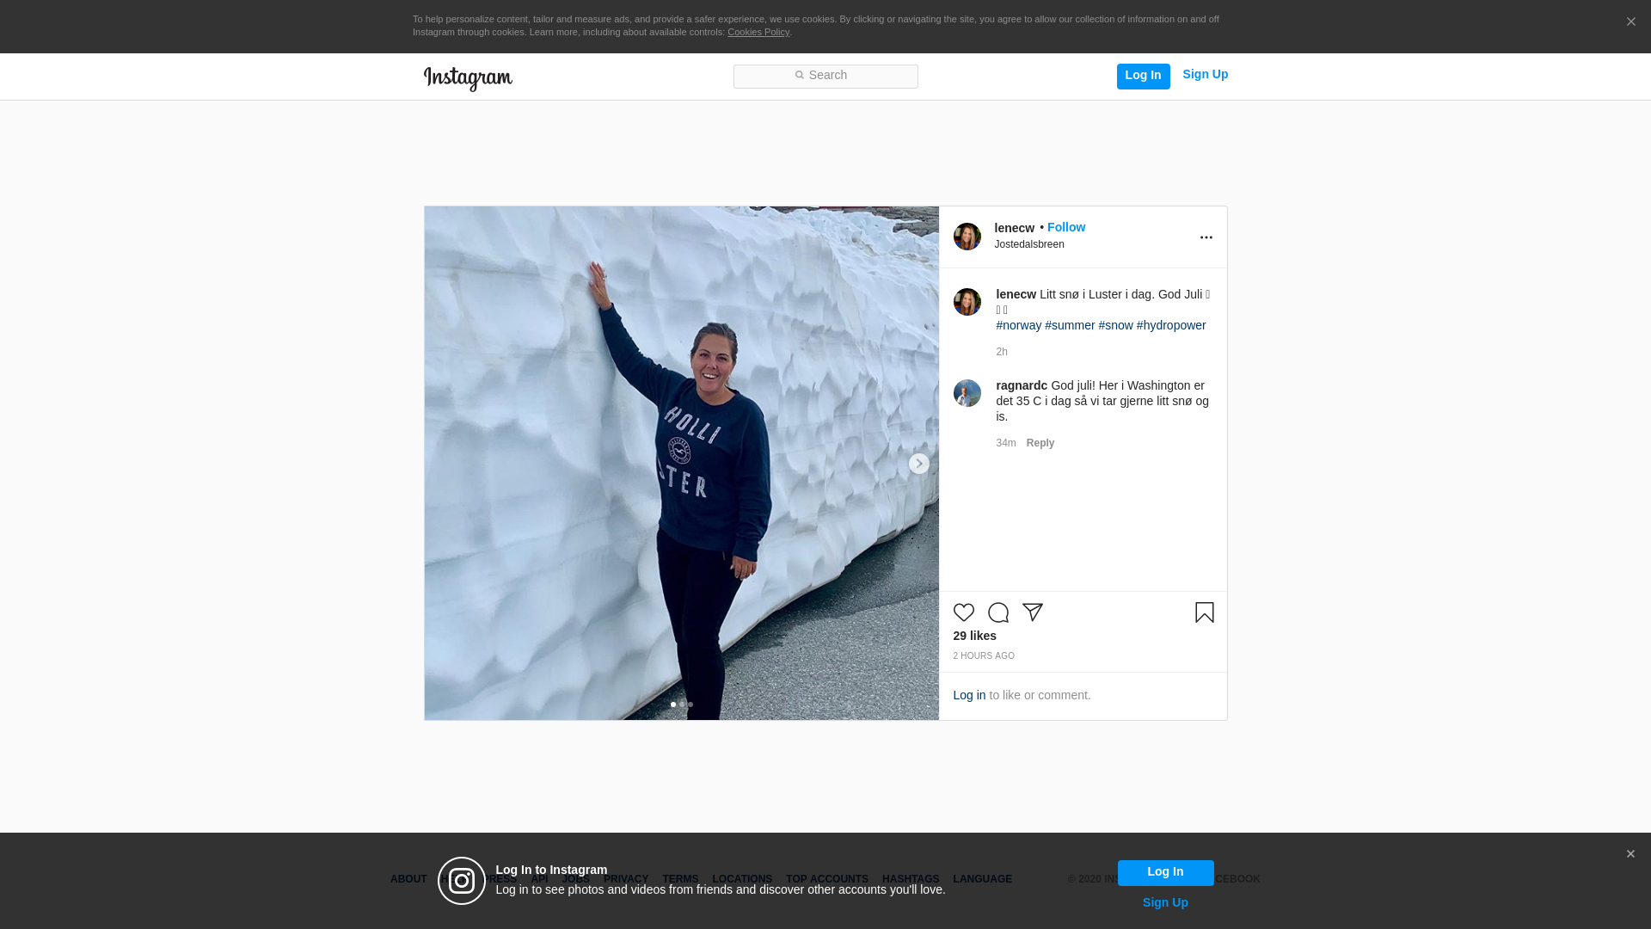
Task: Click the Instagram logo in header
Action: [468, 78]
